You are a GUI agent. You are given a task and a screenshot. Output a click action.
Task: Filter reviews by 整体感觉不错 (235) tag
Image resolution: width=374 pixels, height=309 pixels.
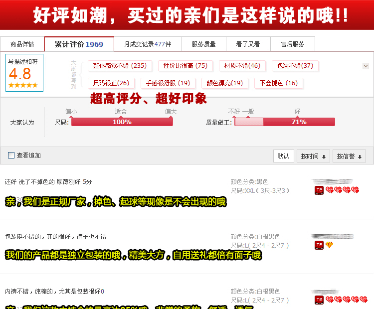120,66
